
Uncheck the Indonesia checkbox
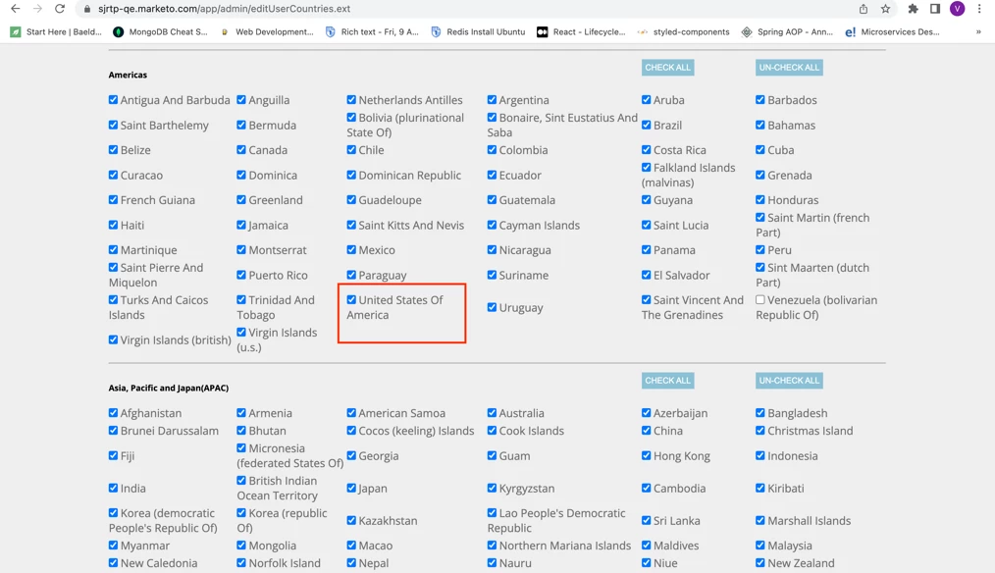pos(760,455)
